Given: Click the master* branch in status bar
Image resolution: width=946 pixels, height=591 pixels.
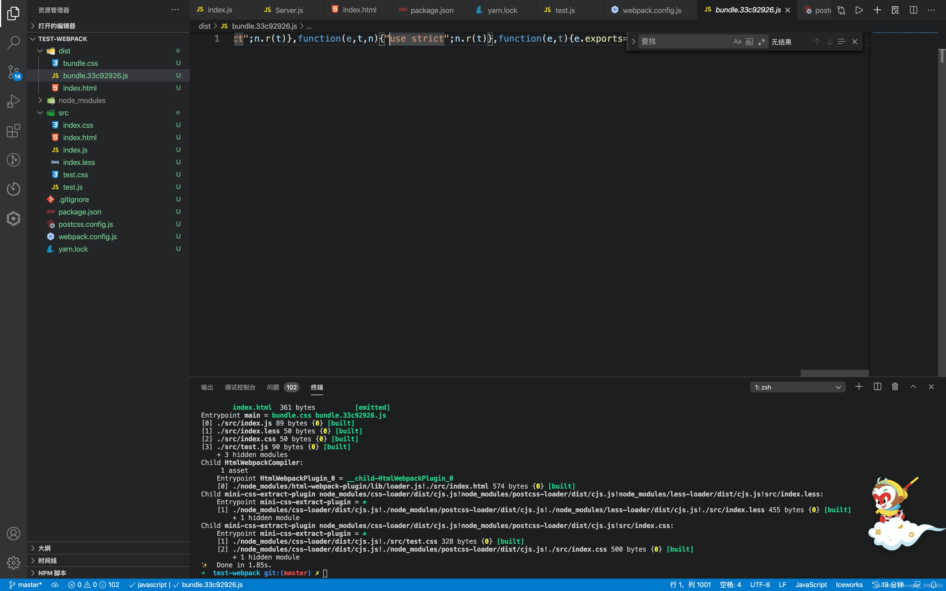Looking at the screenshot, I should [x=25, y=585].
